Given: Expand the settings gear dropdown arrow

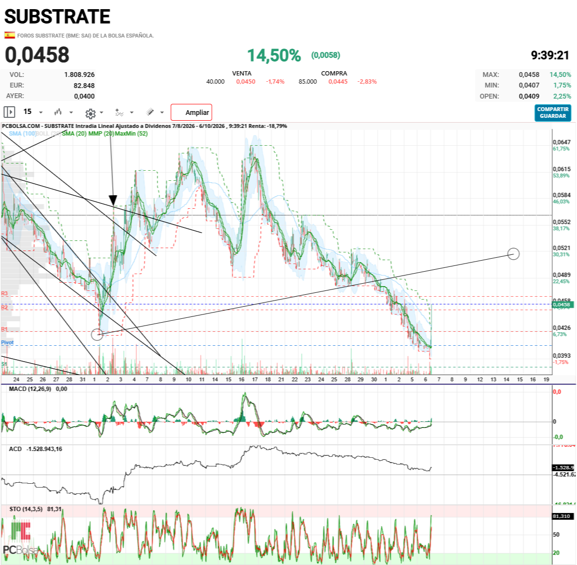Looking at the screenshot, I should point(101,113).
